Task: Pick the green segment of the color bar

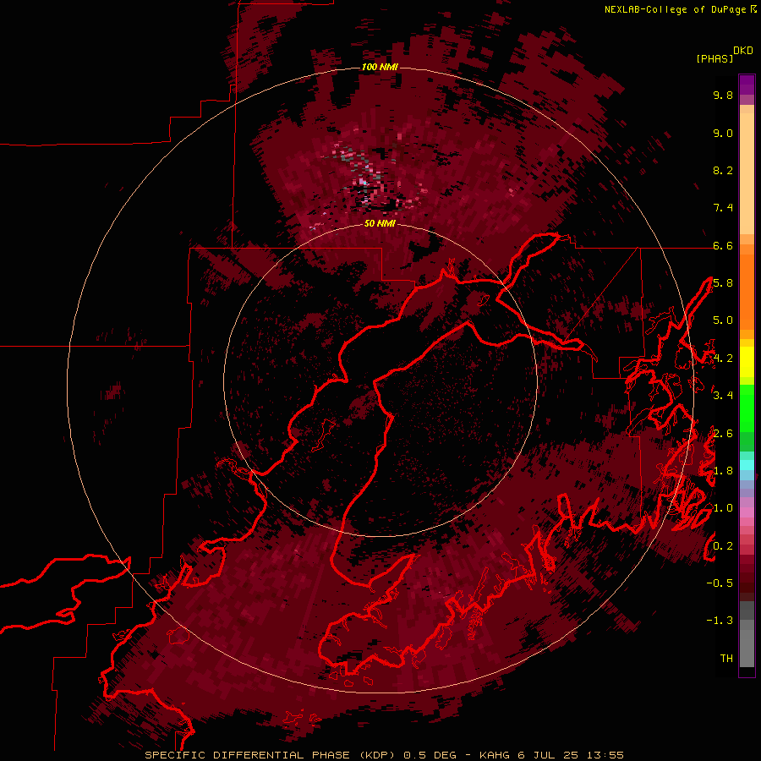Action: click(747, 408)
